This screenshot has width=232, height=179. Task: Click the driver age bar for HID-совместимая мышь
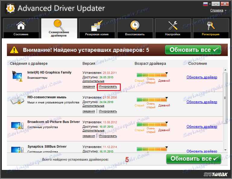pyautogui.click(x=152, y=99)
